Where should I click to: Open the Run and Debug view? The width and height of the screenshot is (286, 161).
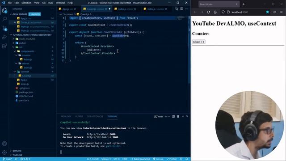[4, 37]
